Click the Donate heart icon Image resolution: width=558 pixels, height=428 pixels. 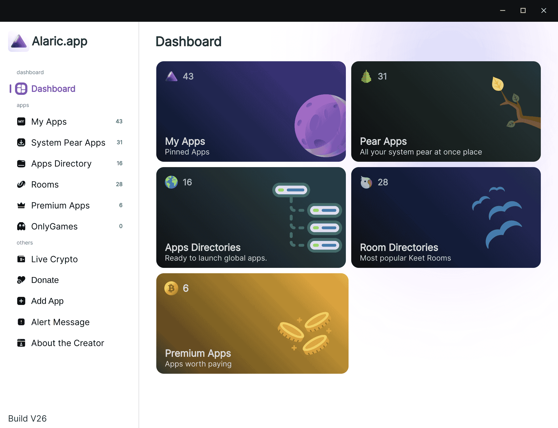click(x=21, y=280)
